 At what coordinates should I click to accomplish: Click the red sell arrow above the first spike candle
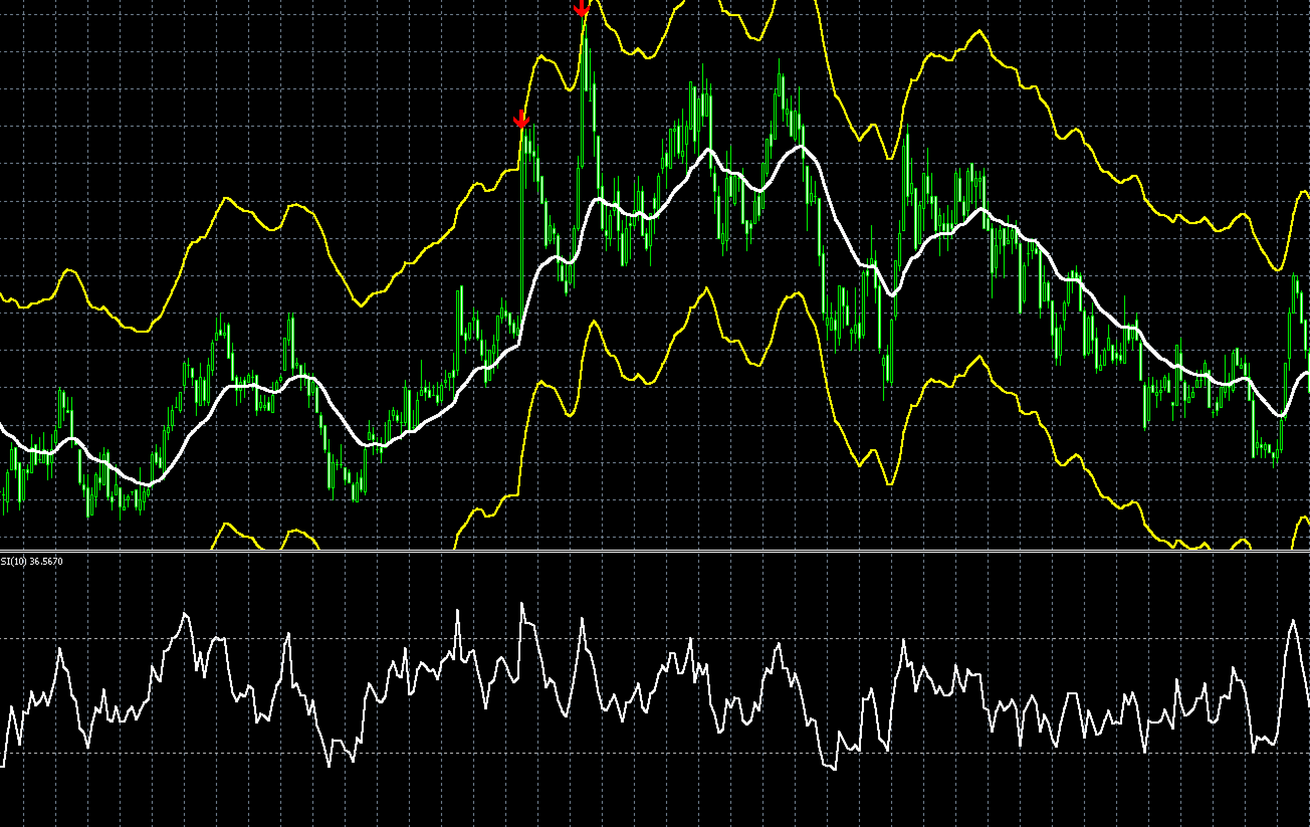coord(521,119)
